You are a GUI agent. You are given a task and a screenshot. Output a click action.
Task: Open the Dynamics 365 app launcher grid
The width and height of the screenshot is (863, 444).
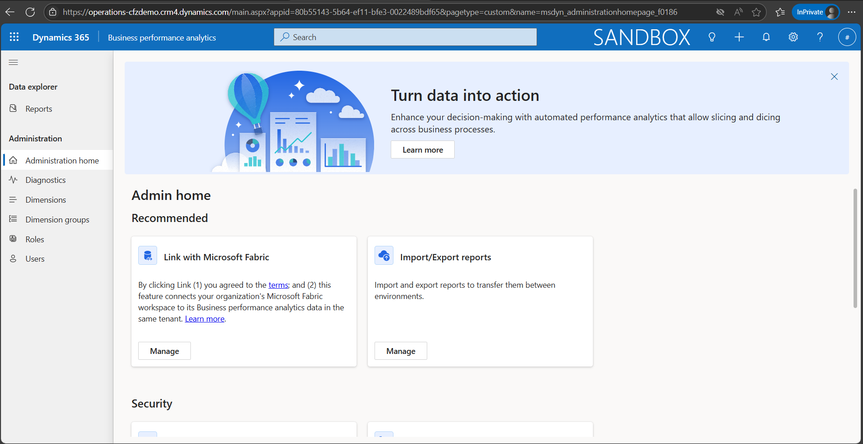pos(14,37)
